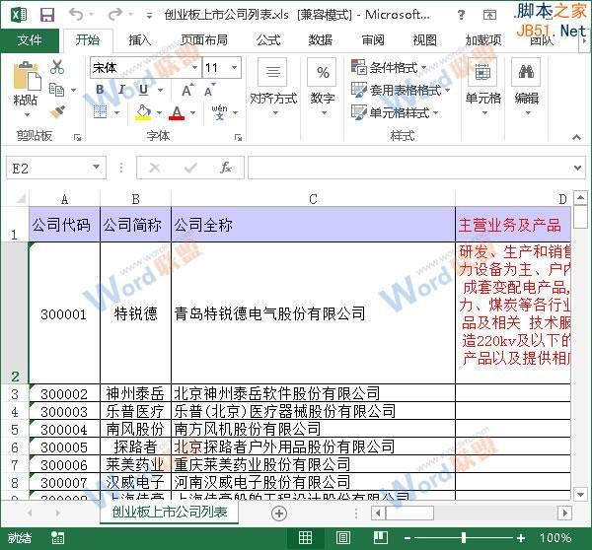
Task: Click the formula bar input field
Action: click(x=410, y=168)
